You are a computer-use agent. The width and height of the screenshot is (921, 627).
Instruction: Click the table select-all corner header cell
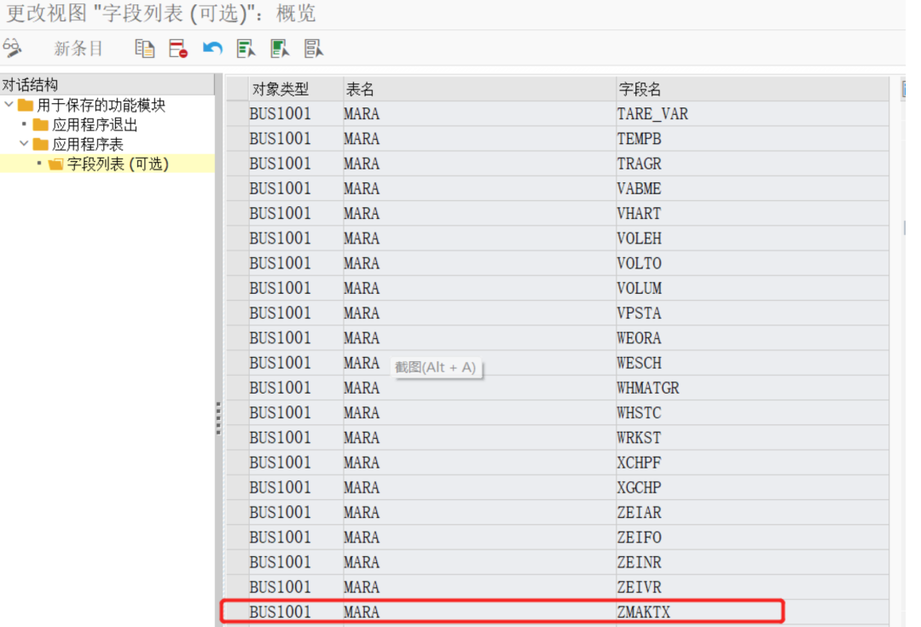237,89
